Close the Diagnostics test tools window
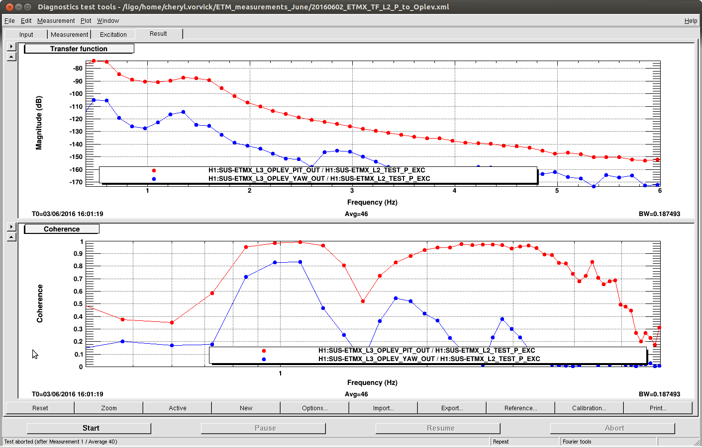 click(x=9, y=7)
